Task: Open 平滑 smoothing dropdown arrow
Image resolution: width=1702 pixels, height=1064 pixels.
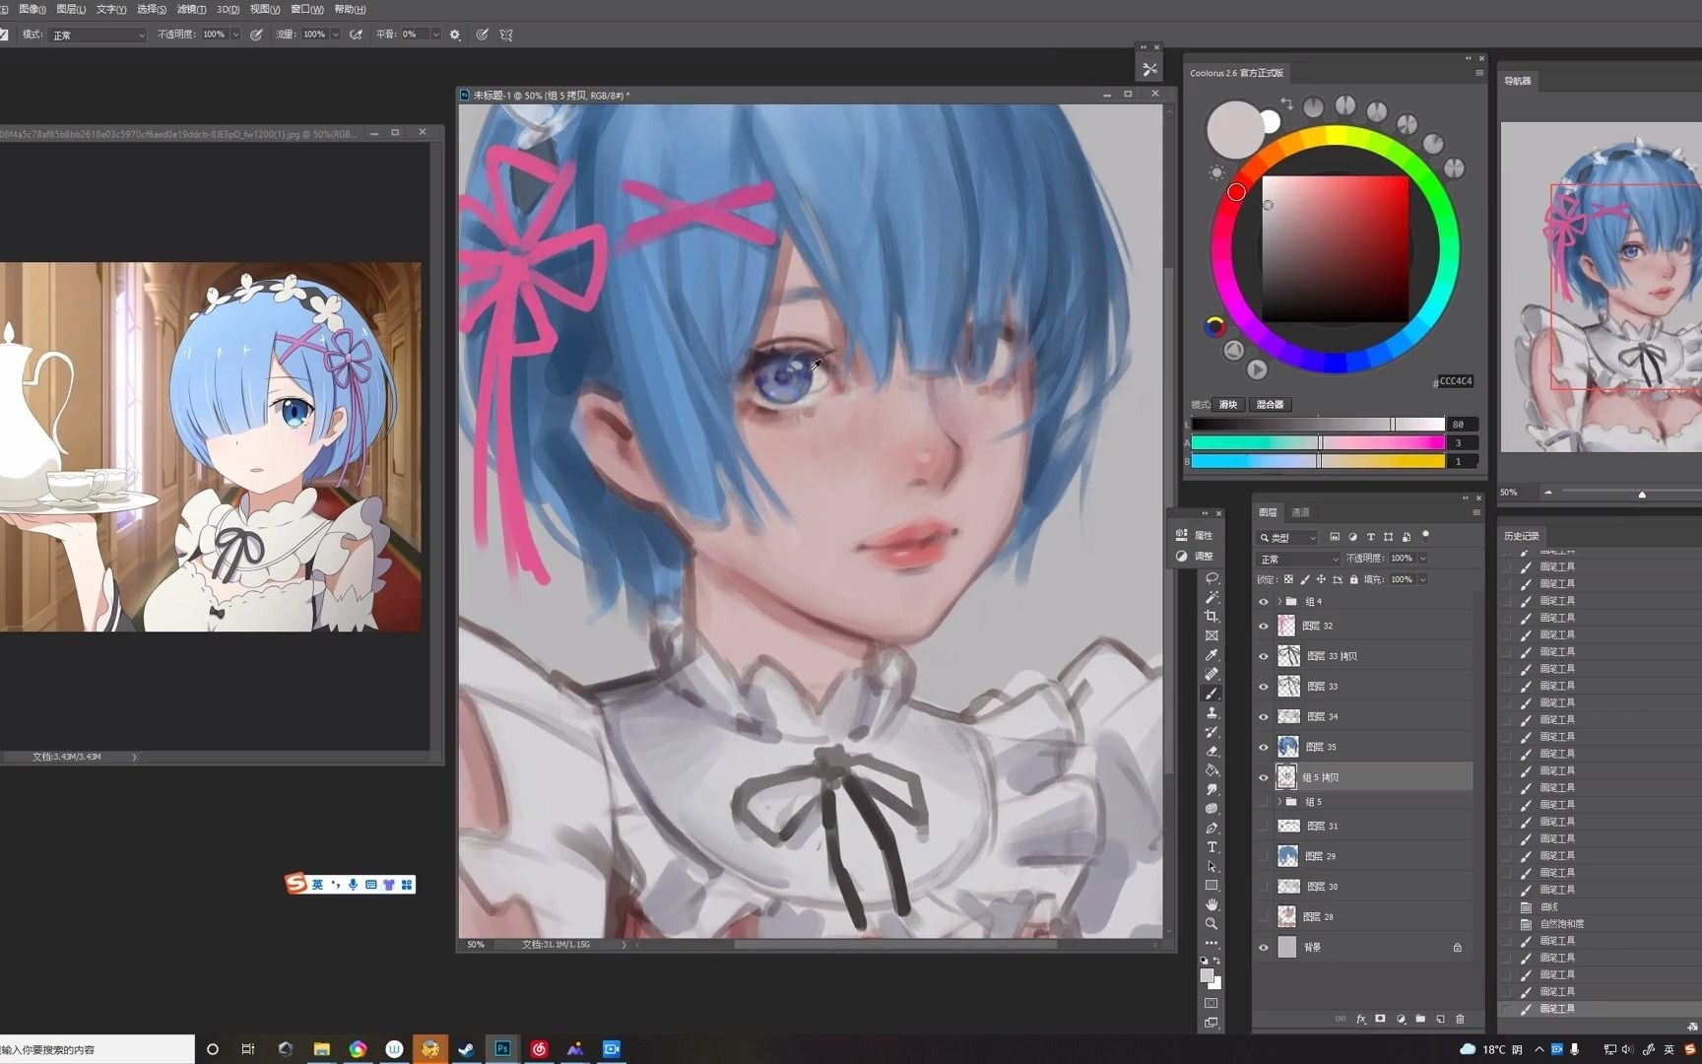Action: click(x=435, y=34)
